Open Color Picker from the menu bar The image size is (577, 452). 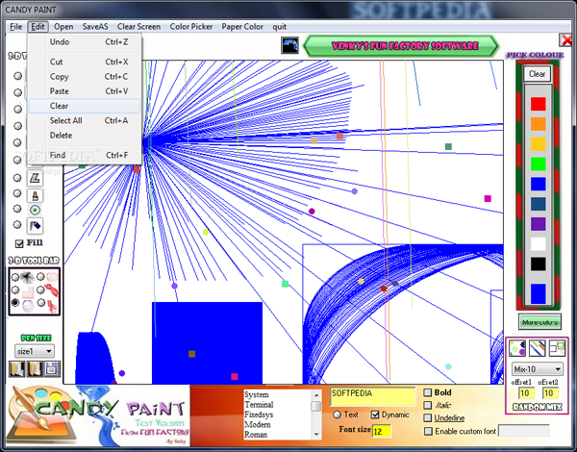pyautogui.click(x=191, y=27)
